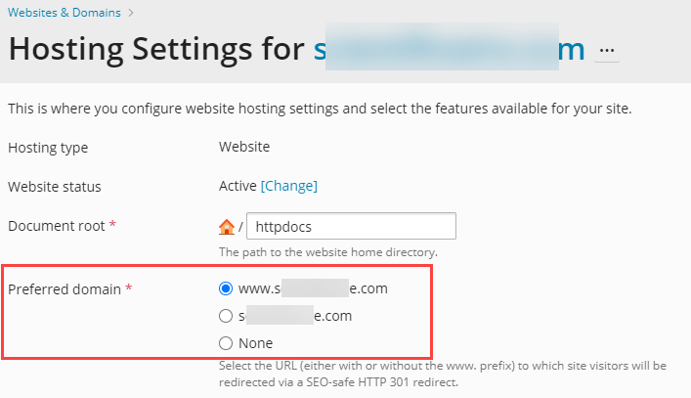Click the Active status text

238,186
